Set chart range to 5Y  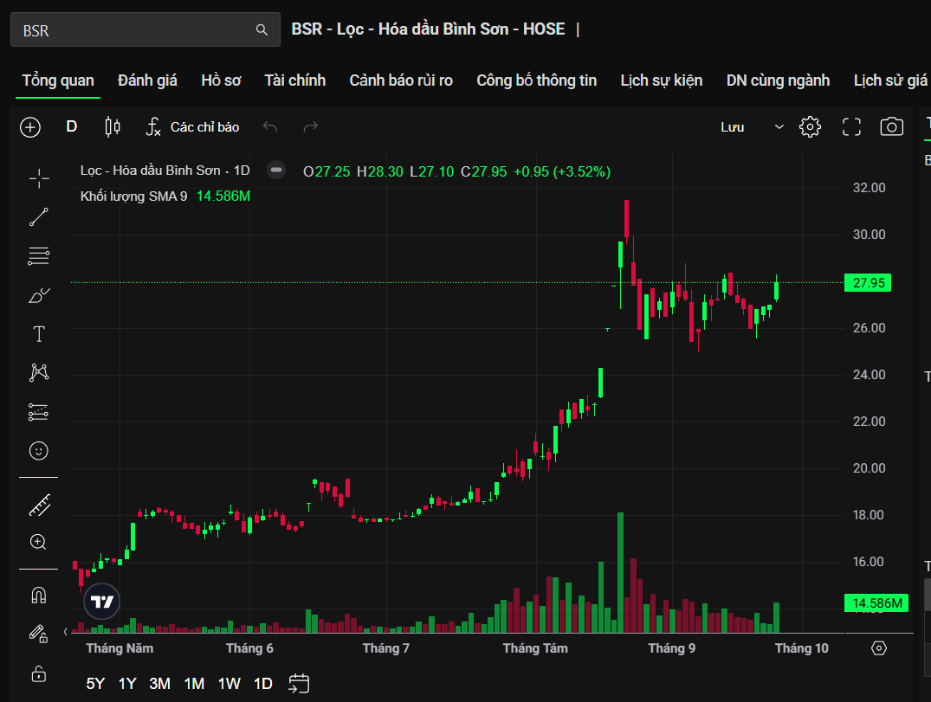point(95,684)
